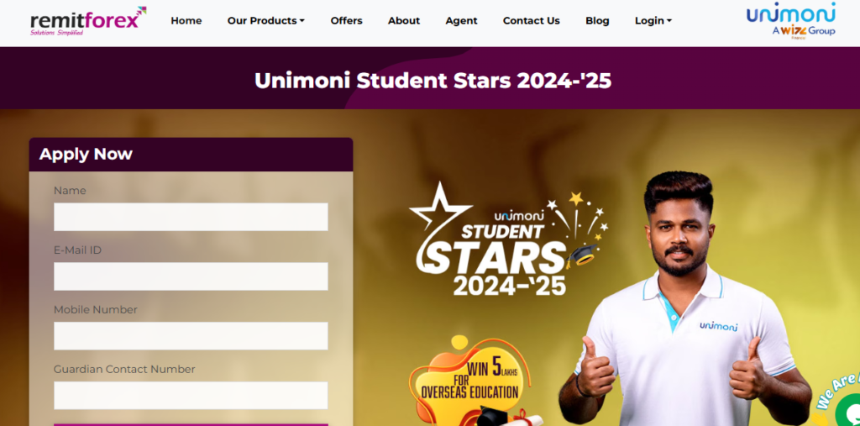Open the Offers page

pos(346,21)
